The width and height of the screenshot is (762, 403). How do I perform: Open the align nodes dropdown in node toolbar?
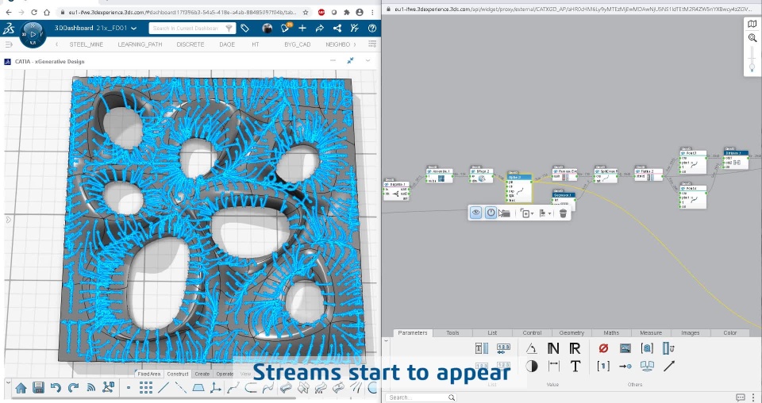(x=546, y=213)
